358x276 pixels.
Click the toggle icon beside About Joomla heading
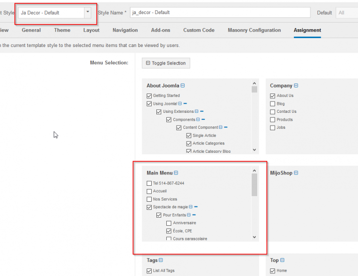[183, 86]
